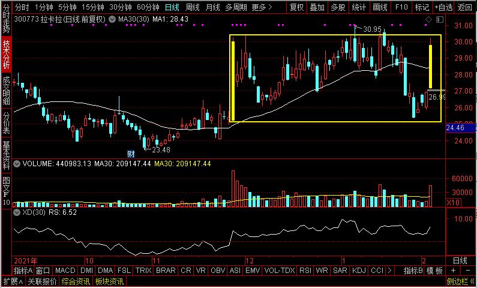
Task: Switch to 周线 weekly chart
Action: point(193,7)
